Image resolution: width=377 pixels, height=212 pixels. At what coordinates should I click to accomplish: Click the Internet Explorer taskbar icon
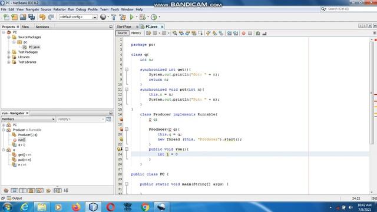pyautogui.click(x=25, y=207)
